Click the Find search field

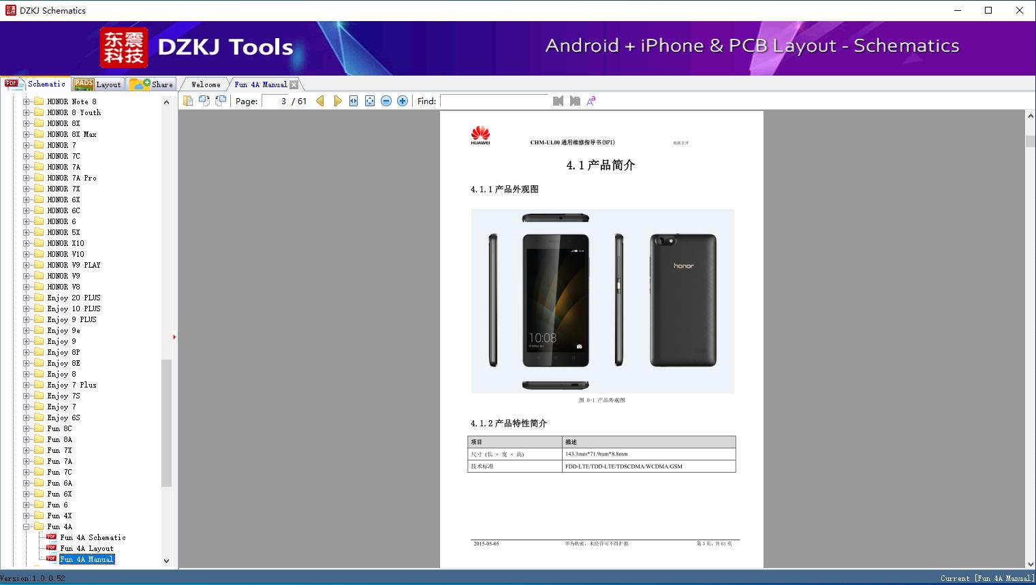pos(494,101)
